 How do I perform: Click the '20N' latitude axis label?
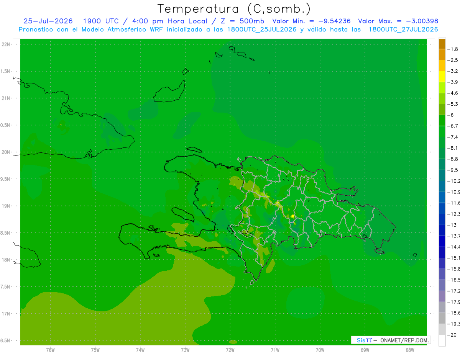tap(6, 152)
